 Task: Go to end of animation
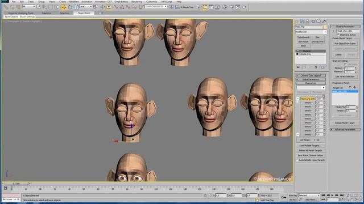[x=342, y=195]
